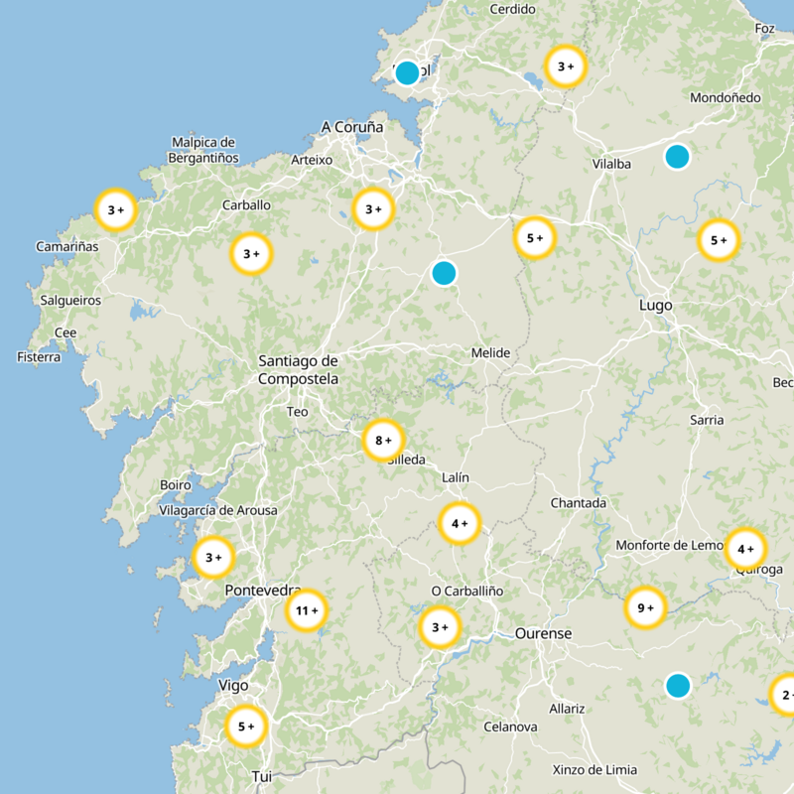Open the 4+ cluster at Quiroga

pyautogui.click(x=746, y=549)
